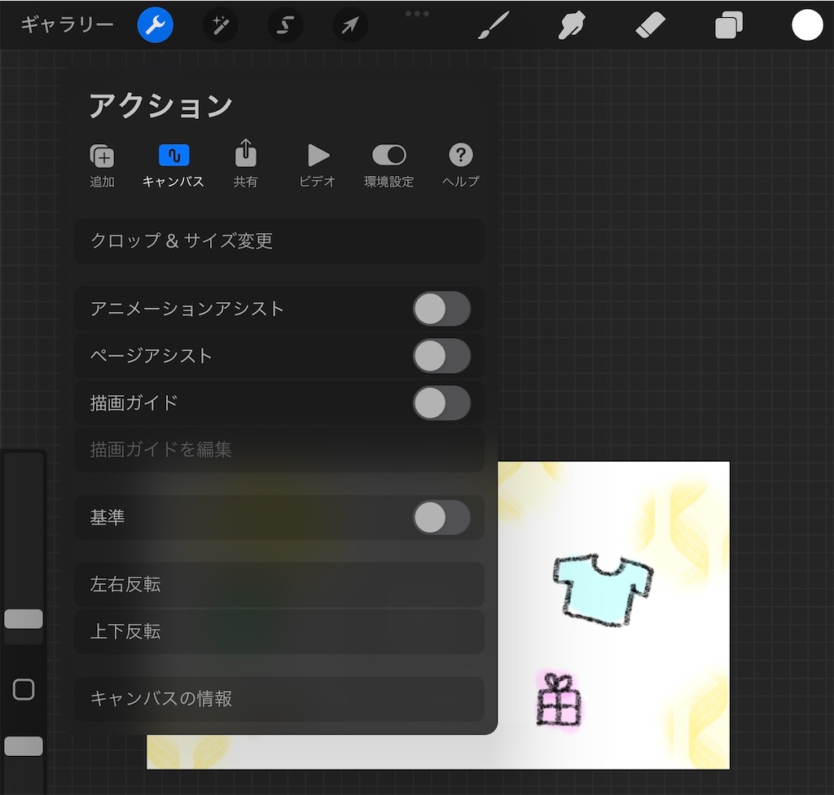Image resolution: width=834 pixels, height=795 pixels.
Task: Open the Gallery (ギャラリー) link
Action: (67, 24)
